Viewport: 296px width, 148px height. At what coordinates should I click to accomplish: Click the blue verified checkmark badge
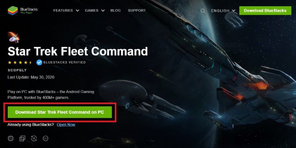click(x=39, y=62)
